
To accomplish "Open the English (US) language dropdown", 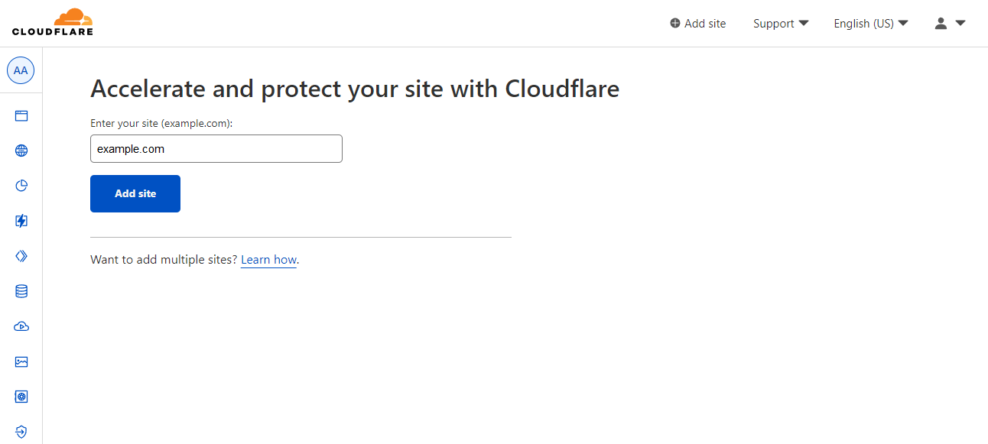I will [870, 23].
